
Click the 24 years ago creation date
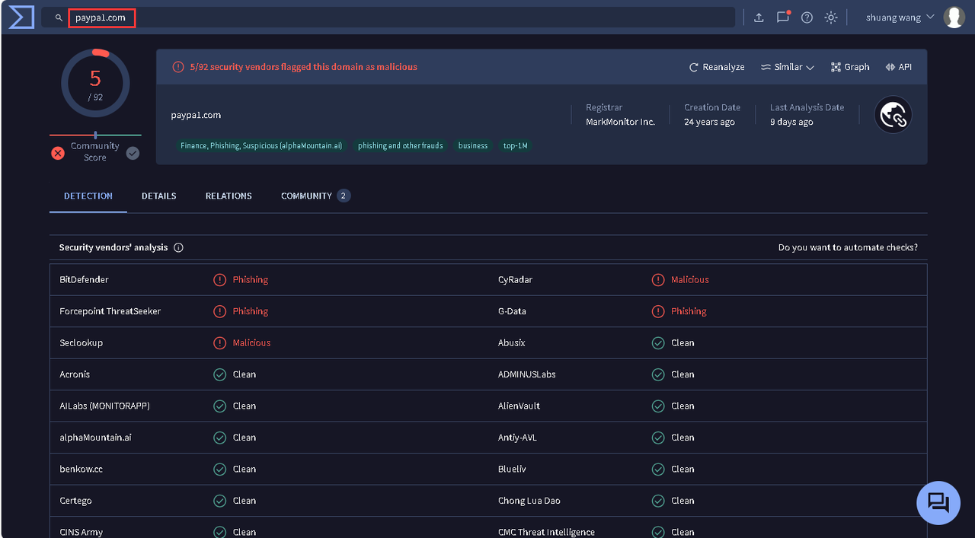(709, 122)
